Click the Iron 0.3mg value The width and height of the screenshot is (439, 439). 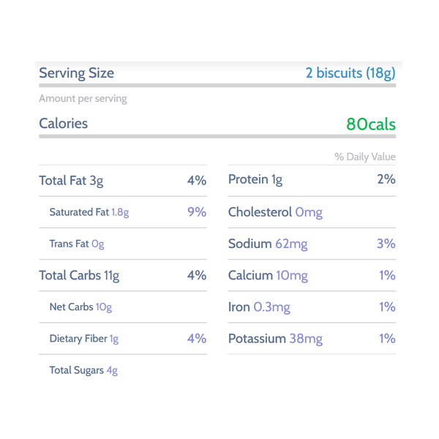click(271, 307)
